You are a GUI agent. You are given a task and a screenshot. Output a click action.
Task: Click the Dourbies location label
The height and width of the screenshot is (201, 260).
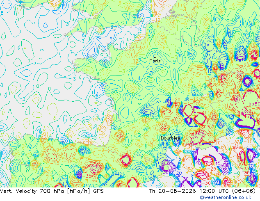pos(170,138)
